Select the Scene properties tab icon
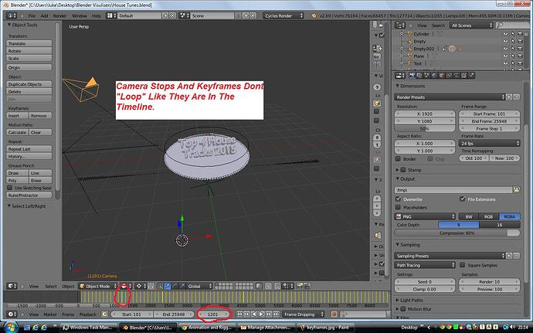The width and height of the screenshot is (533, 333). [x=426, y=75]
